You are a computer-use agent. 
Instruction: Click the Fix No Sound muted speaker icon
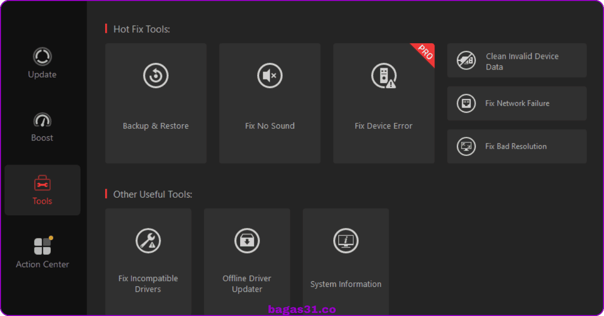pyautogui.click(x=270, y=76)
